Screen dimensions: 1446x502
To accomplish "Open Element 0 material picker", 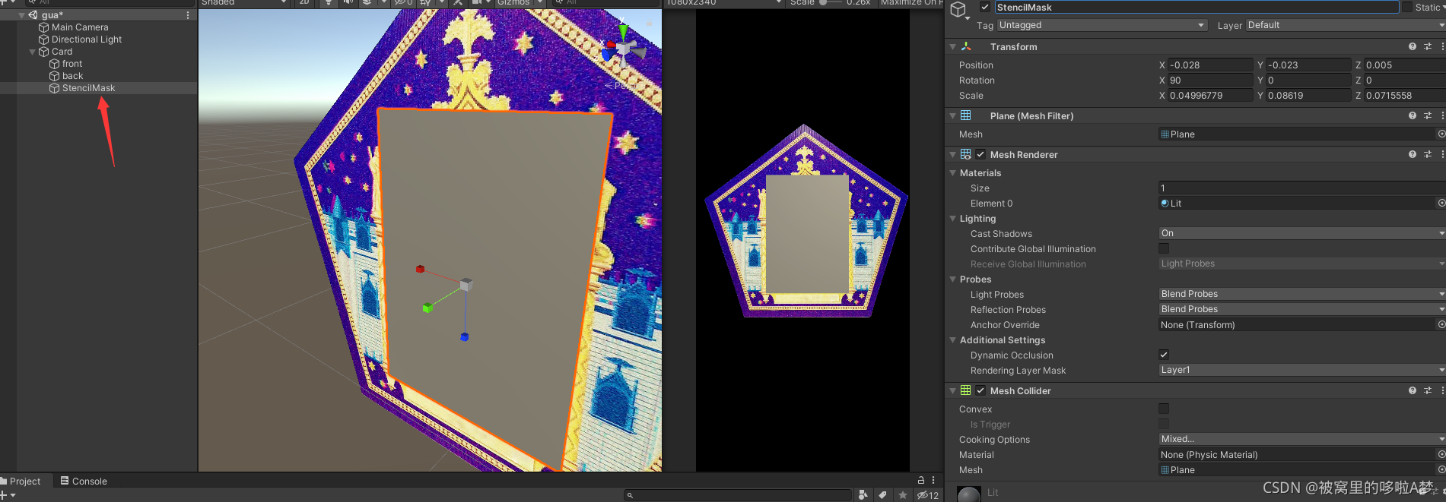I will point(1441,203).
